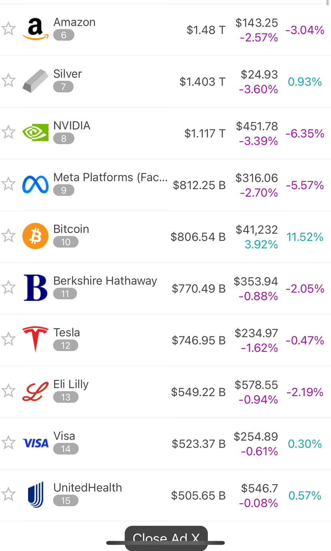
Task: Close the ad with Close Ad X
Action: (166, 538)
